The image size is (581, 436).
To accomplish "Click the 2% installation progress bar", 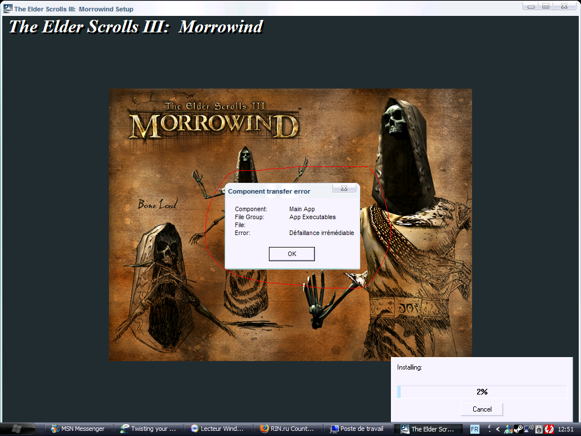I will (x=482, y=392).
